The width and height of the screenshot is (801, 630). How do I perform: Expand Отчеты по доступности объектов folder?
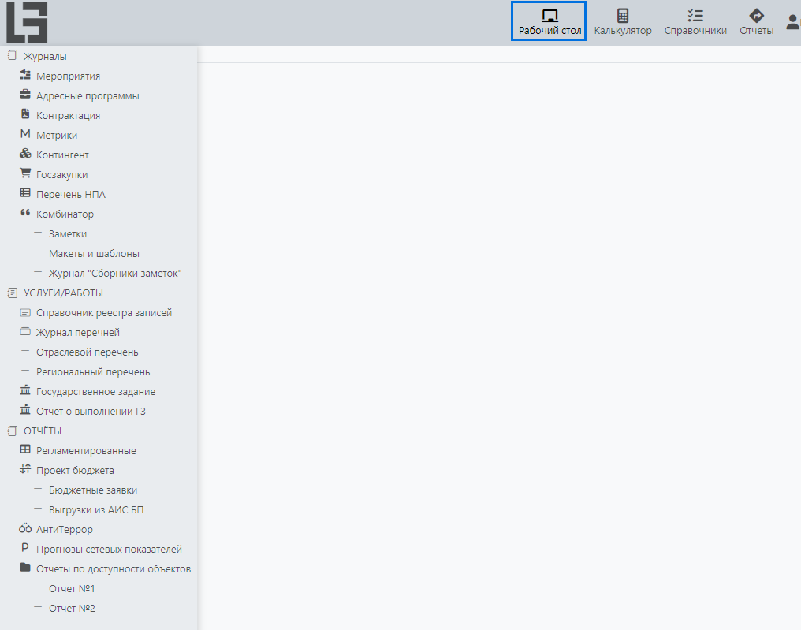pos(113,569)
